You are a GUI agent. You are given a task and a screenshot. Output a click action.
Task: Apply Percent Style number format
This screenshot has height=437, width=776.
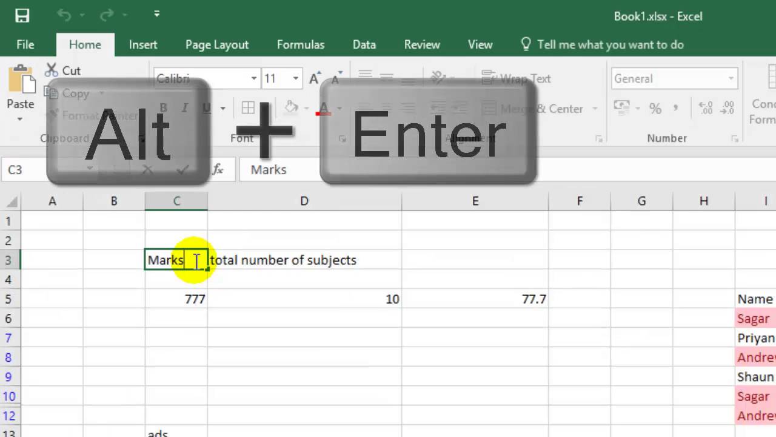tap(655, 109)
